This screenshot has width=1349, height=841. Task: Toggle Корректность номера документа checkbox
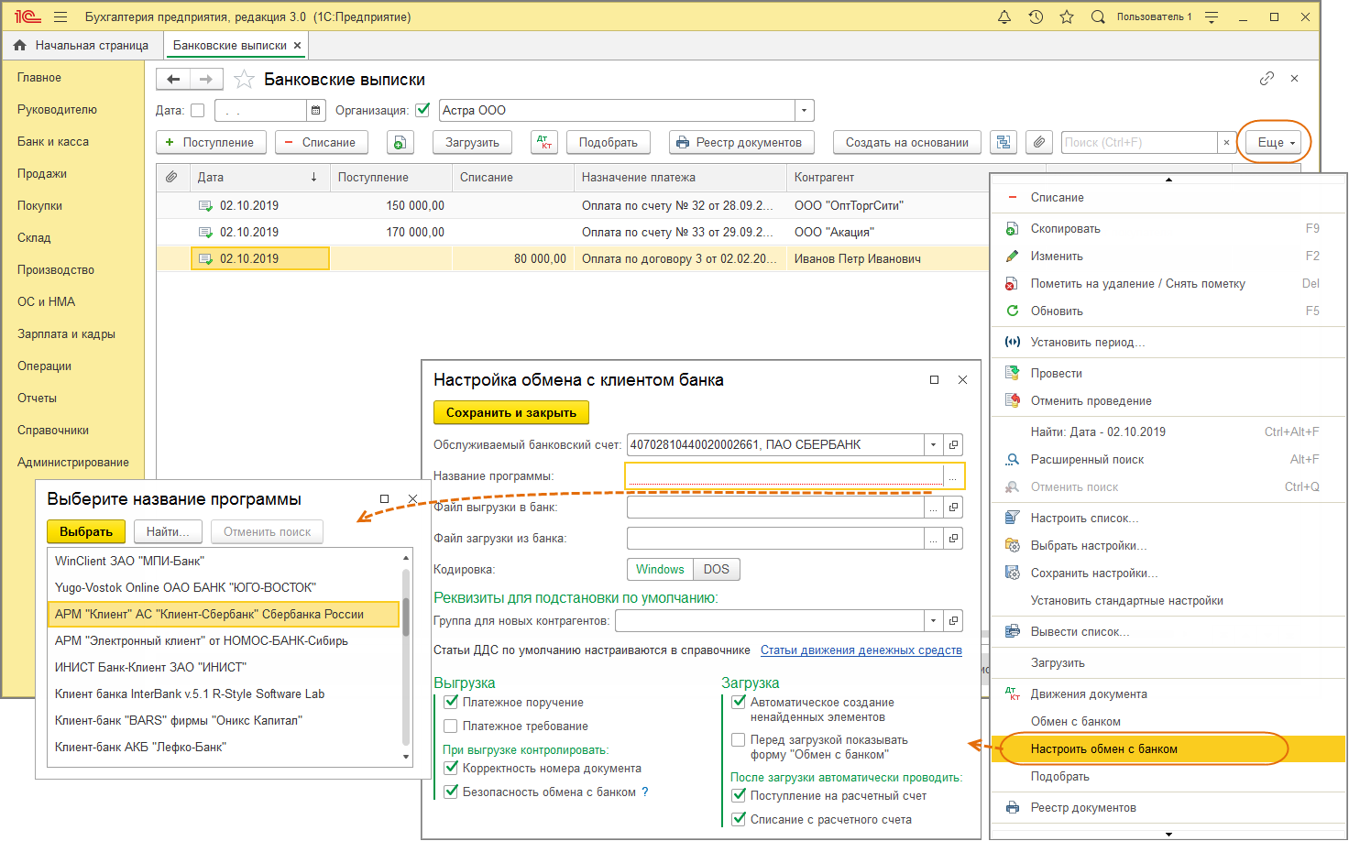point(451,768)
